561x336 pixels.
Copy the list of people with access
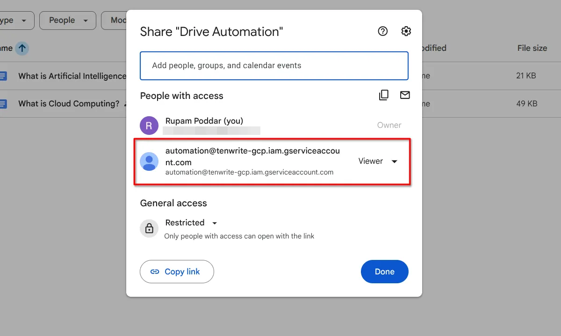[383, 95]
